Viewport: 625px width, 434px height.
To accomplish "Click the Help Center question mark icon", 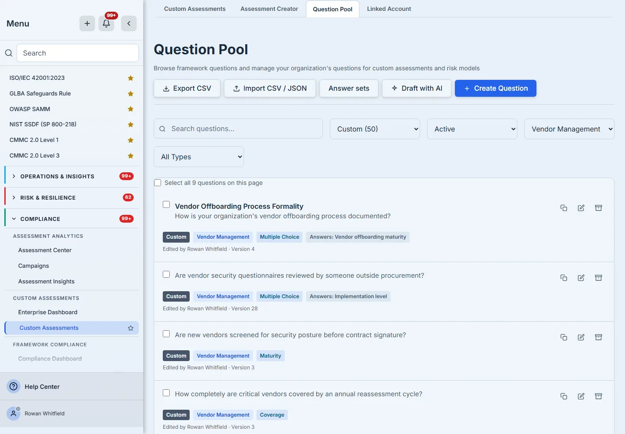I will [14, 386].
